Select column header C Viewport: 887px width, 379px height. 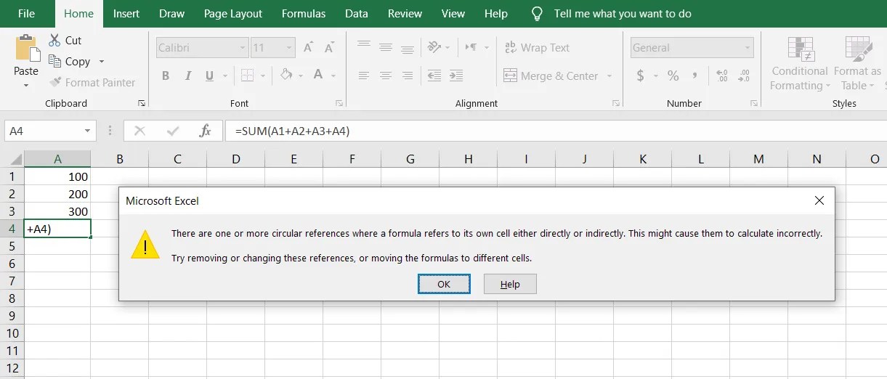pos(177,159)
